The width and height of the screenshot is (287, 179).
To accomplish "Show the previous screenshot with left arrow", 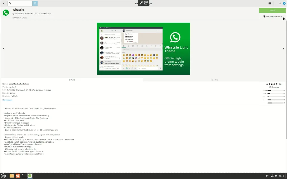I will click(x=4, y=49).
